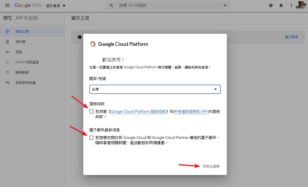
Task: Click the help question mark icon
Action: [271, 5]
